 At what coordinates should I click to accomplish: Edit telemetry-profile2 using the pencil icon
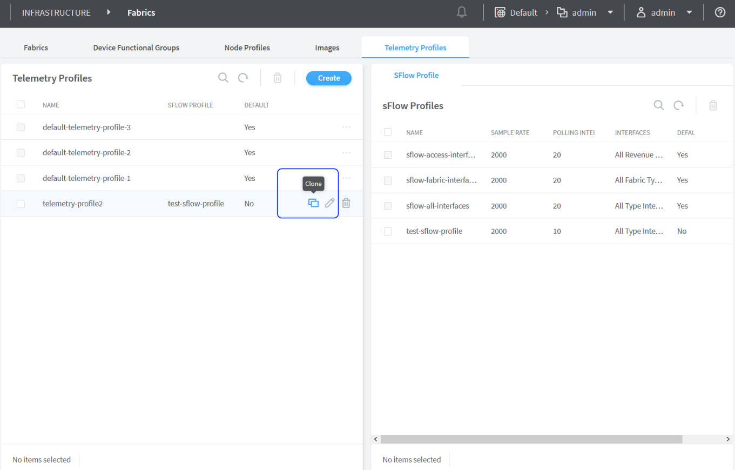coord(329,203)
